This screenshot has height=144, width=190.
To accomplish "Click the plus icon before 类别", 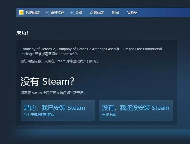I will [x=73, y=13].
